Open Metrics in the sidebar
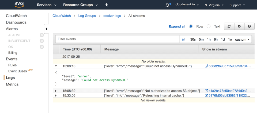Image resolution: width=257 pixels, height=113 pixels. (x=12, y=84)
